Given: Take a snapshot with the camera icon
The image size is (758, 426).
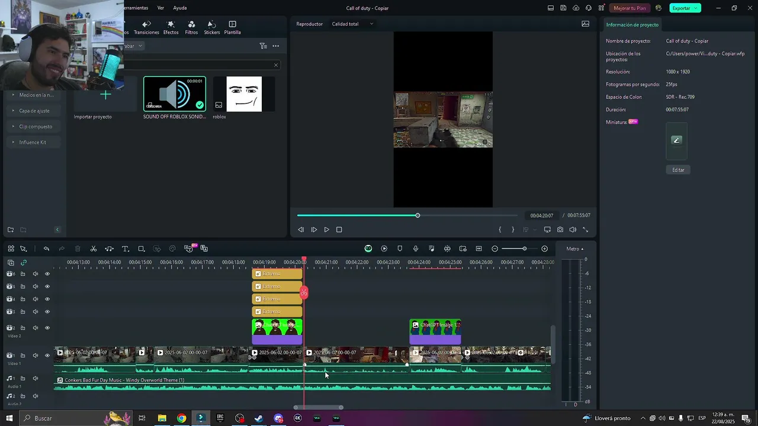Looking at the screenshot, I should tap(560, 230).
